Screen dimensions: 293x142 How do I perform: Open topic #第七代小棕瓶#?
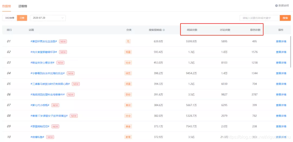tap(40, 105)
